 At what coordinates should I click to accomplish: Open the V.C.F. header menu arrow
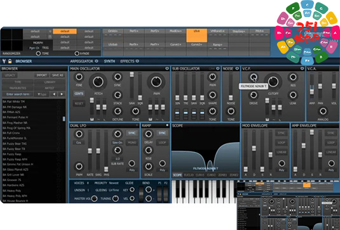click(302, 68)
